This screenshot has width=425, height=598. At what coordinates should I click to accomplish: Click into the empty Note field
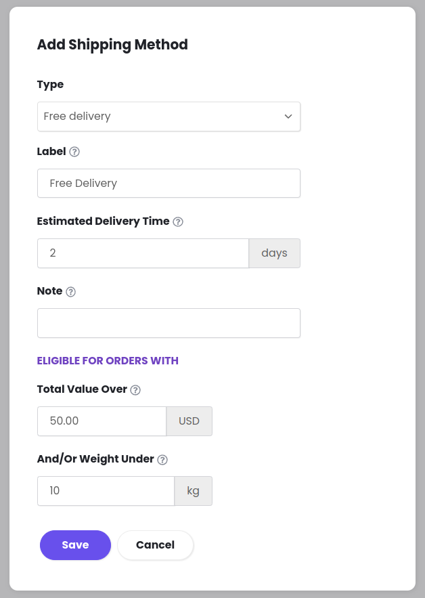(x=169, y=323)
